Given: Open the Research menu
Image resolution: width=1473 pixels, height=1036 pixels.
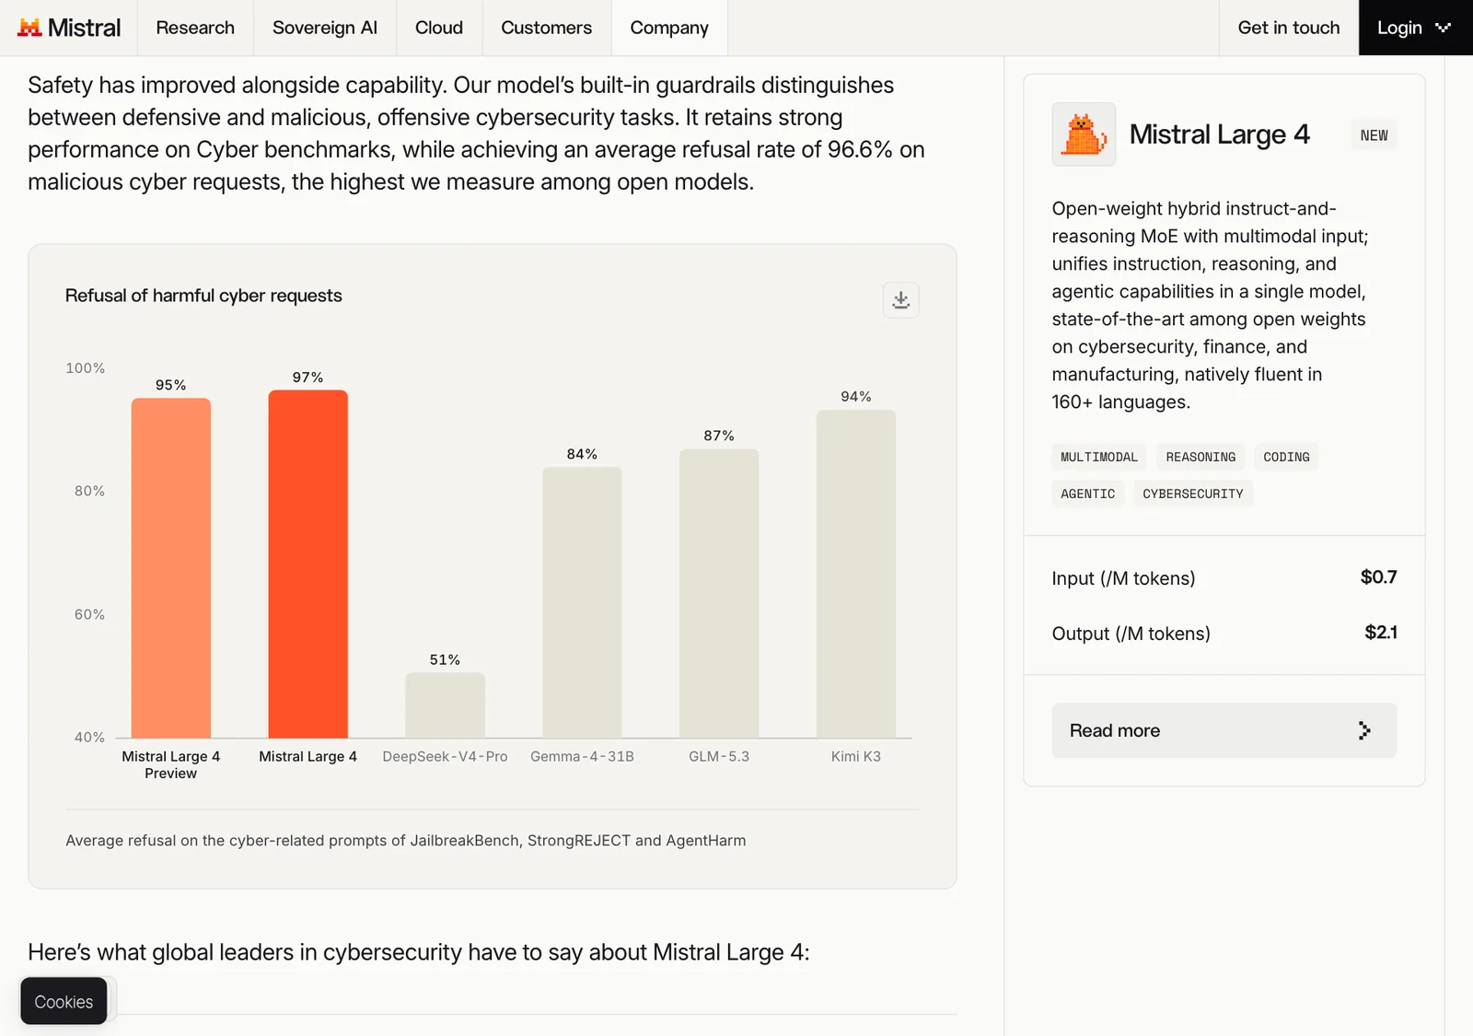Looking at the screenshot, I should click(x=195, y=28).
